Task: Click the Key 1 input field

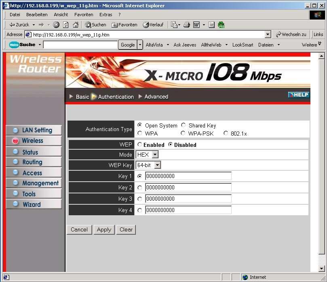Action: point(188,176)
